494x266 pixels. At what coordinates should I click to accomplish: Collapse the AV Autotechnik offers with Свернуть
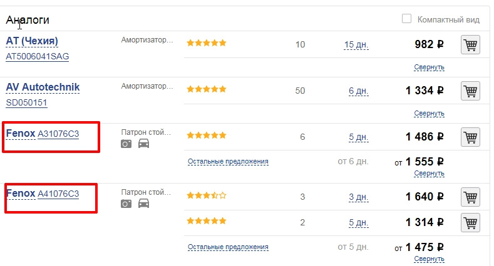click(x=429, y=114)
